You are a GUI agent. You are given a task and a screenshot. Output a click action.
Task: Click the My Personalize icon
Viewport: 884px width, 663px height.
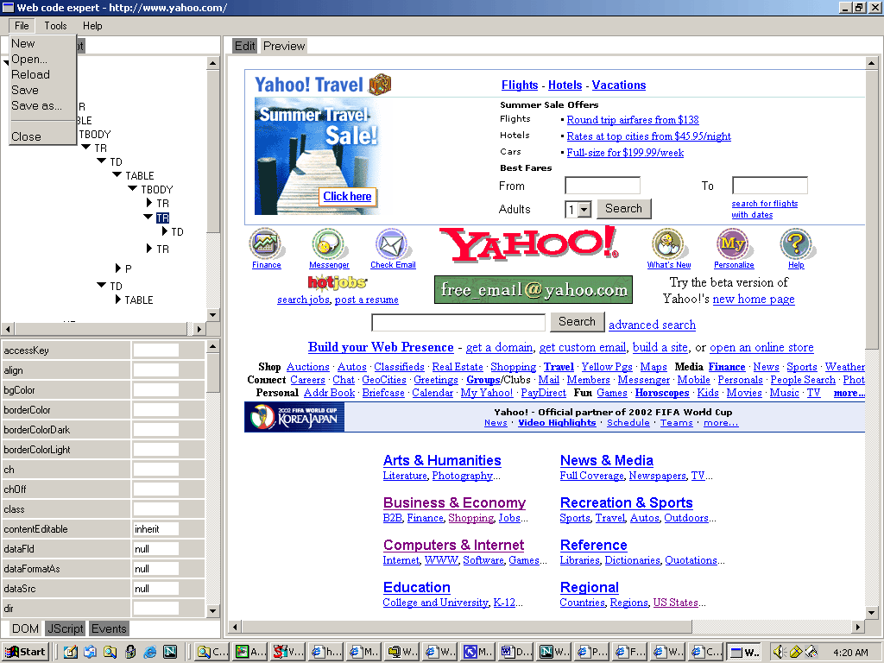(732, 243)
